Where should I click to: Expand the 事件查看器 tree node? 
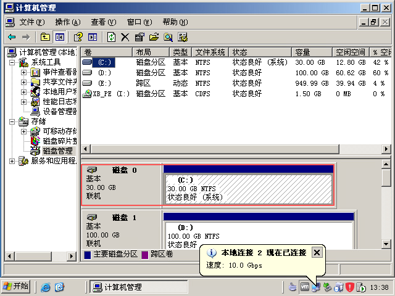pos(24,72)
